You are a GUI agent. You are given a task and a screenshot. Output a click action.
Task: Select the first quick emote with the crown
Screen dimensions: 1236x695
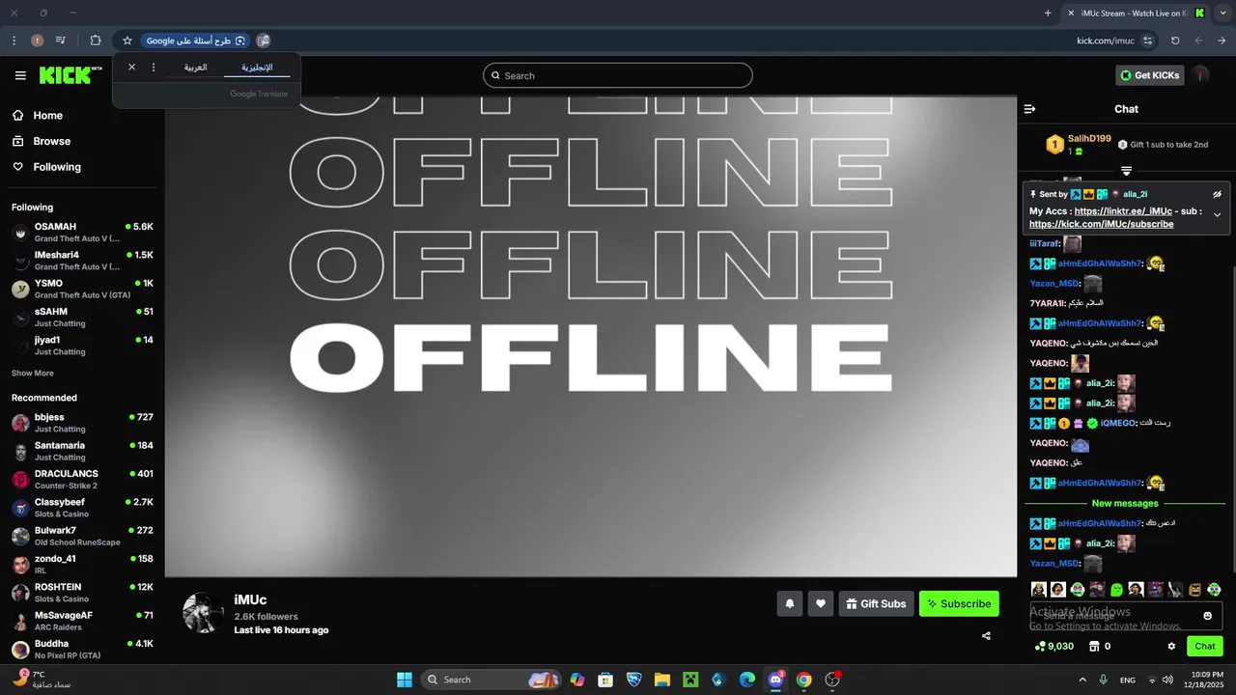[x=1039, y=589]
